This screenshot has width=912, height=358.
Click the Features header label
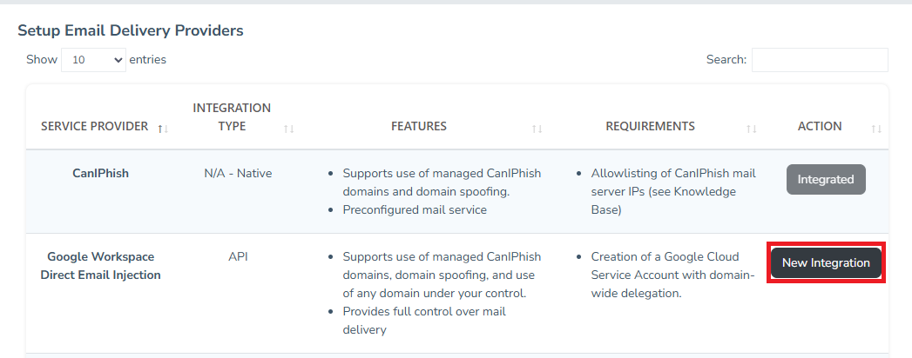tap(419, 126)
